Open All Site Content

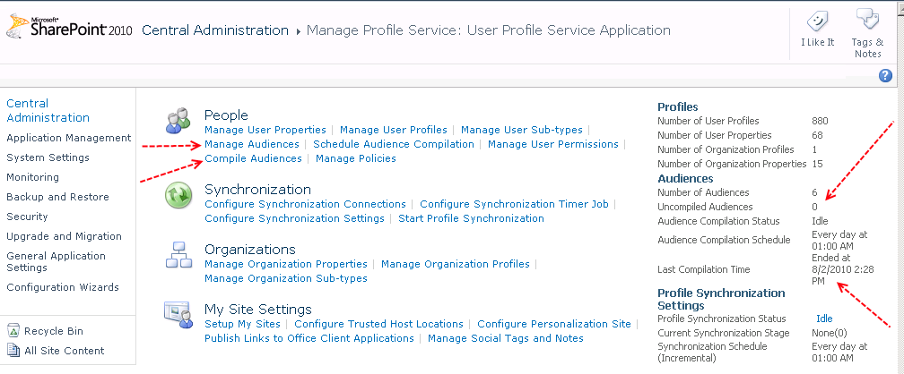click(64, 351)
